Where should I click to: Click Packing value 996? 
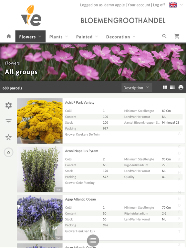pos(105,225)
